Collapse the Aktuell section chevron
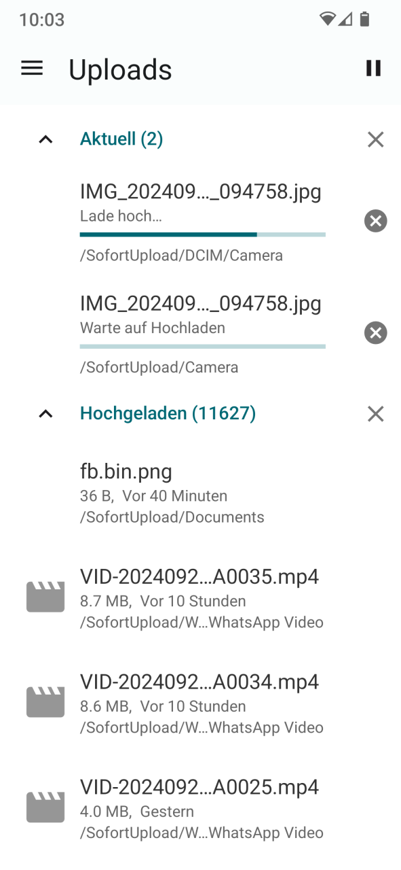The height and width of the screenshot is (870, 401). tap(45, 139)
